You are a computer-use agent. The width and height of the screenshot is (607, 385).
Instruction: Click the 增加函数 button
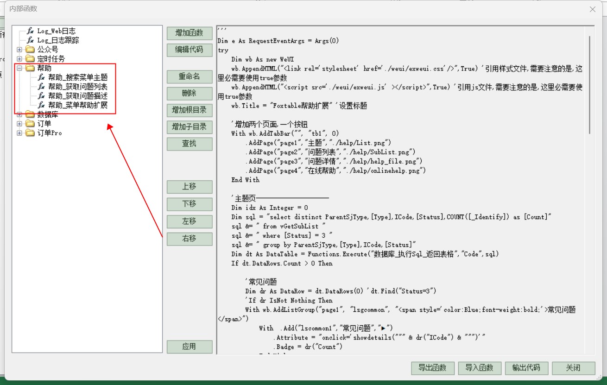click(x=189, y=33)
